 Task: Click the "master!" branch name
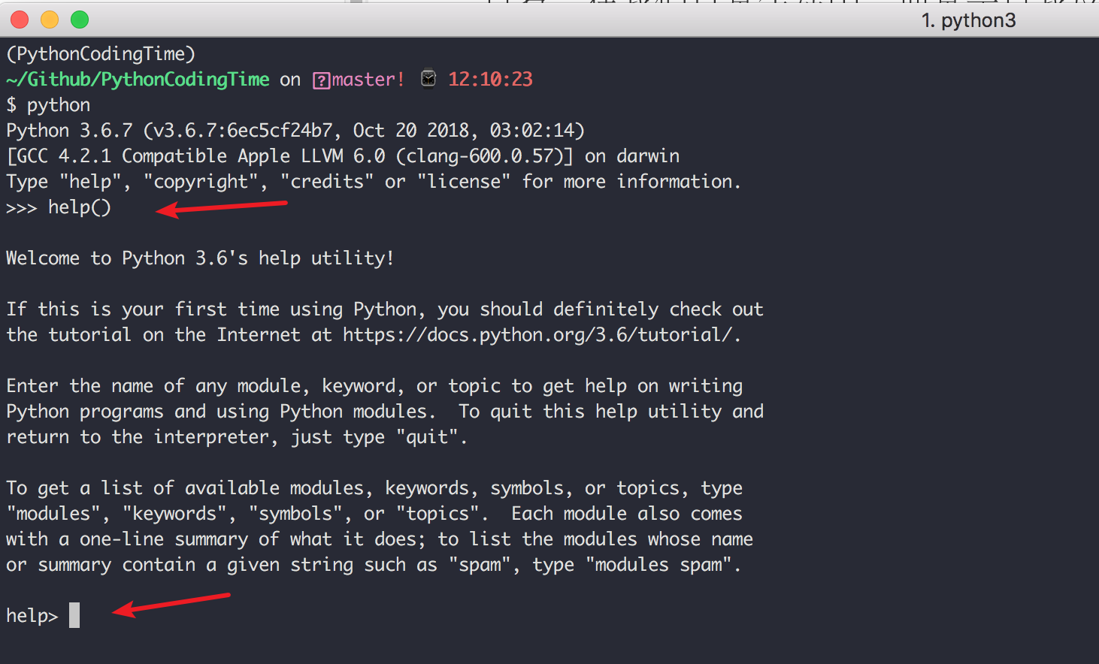click(x=368, y=80)
